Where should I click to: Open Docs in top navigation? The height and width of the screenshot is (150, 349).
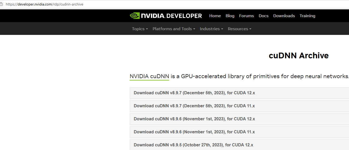pyautogui.click(x=263, y=16)
